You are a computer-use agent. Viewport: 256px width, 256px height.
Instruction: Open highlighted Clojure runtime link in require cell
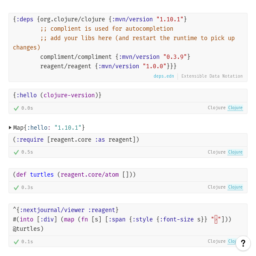click(235, 152)
